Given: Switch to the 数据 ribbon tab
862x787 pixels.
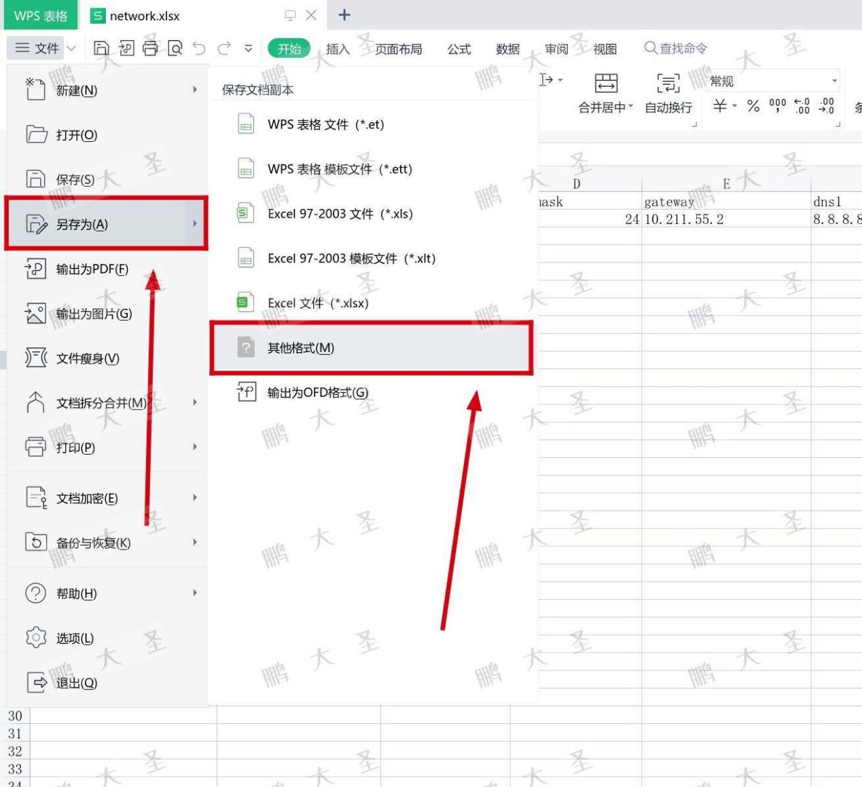Looking at the screenshot, I should coord(508,49).
